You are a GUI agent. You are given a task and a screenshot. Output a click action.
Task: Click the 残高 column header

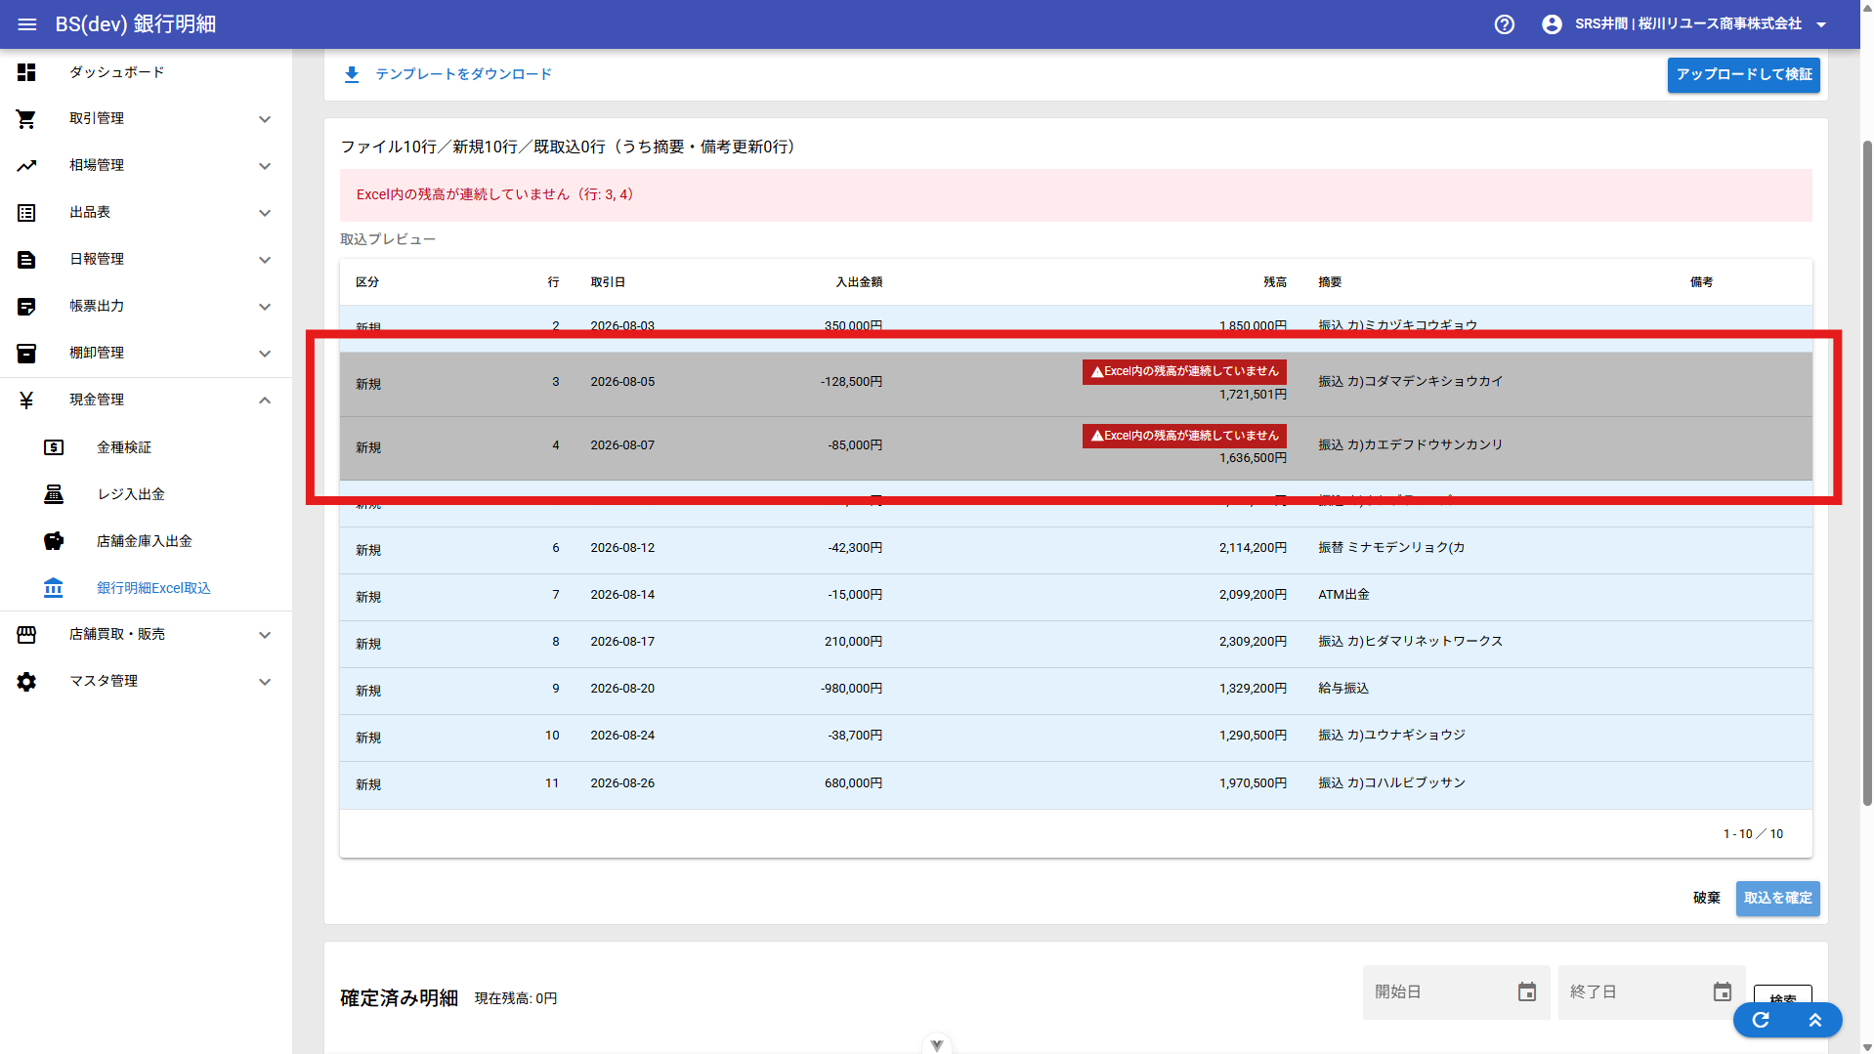pos(1275,282)
